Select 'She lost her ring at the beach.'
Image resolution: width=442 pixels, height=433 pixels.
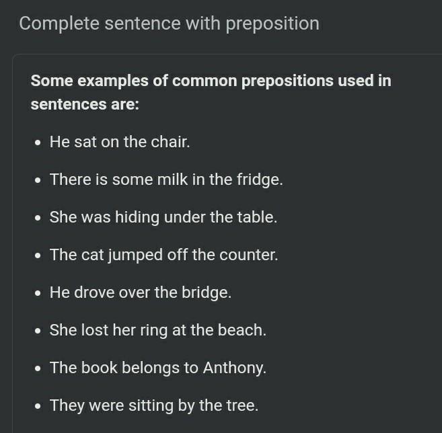pyautogui.click(x=158, y=331)
